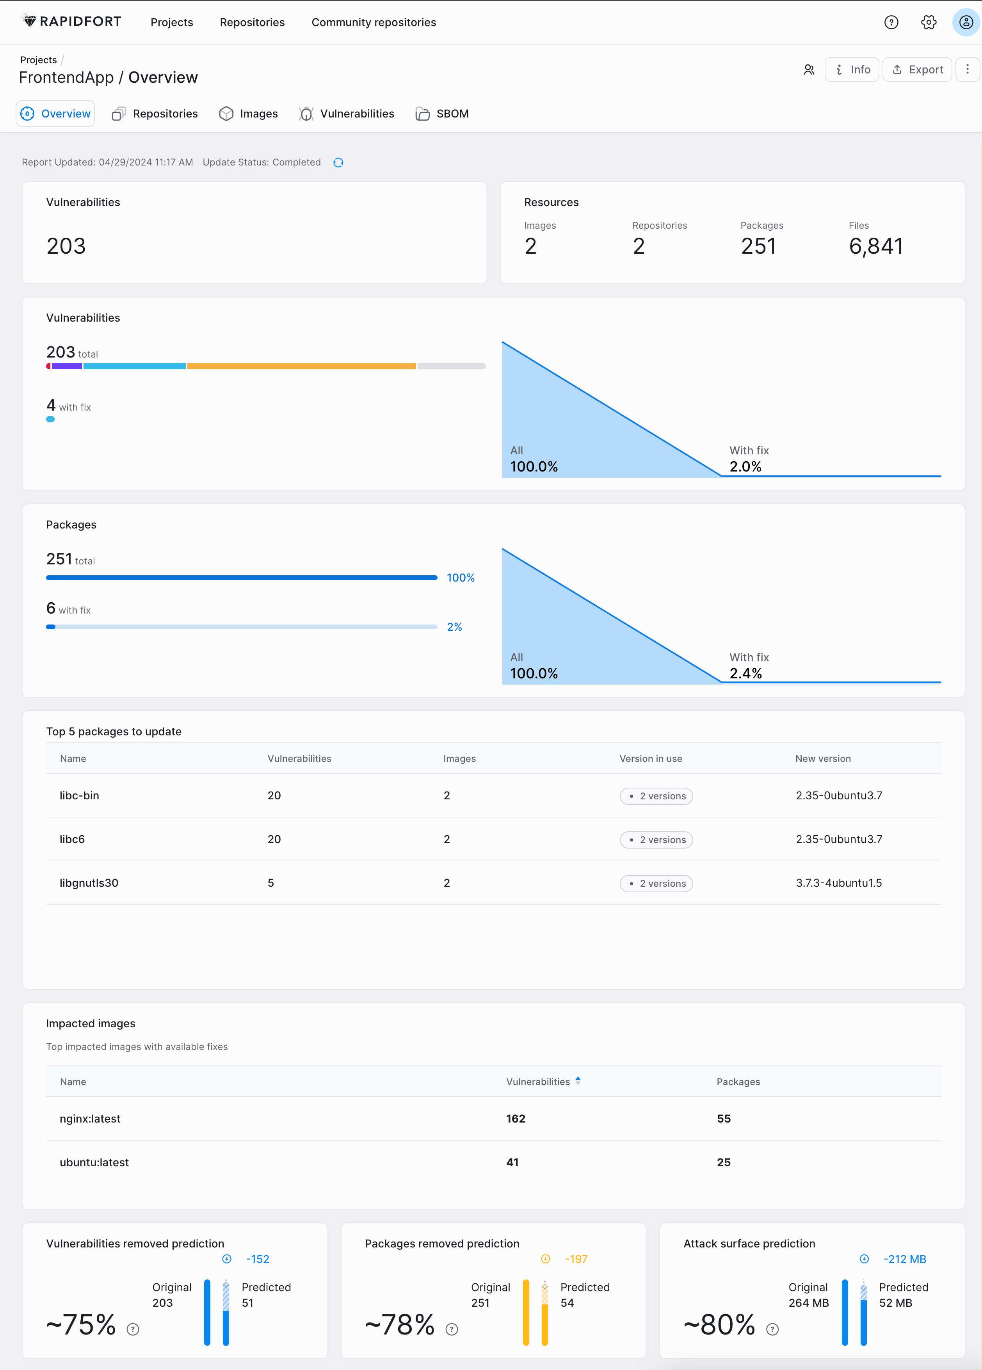Click the light blue vulnerabilities bar segment
The height and width of the screenshot is (1370, 982).
[134, 366]
